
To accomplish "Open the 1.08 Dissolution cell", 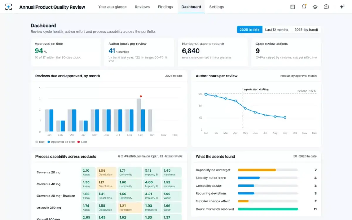I will tap(106, 172).
